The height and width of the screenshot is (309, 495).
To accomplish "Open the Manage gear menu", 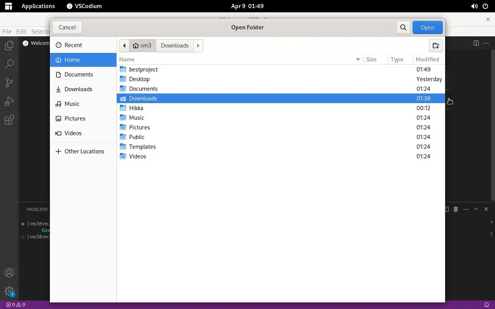I will 9,291.
